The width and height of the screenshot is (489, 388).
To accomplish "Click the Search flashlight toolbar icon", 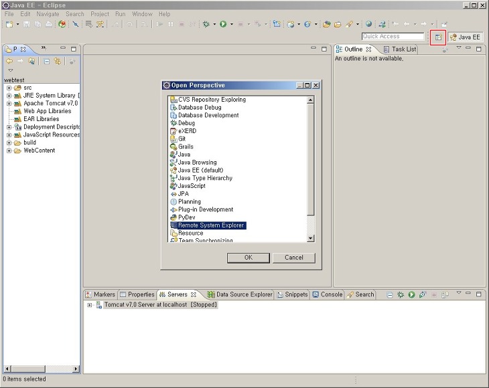I will click(x=349, y=24).
